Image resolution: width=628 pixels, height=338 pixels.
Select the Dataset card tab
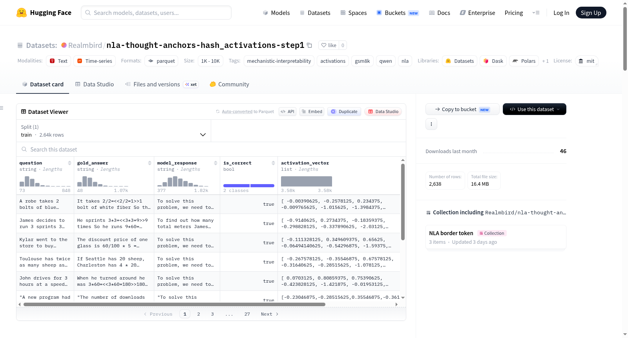click(43, 84)
